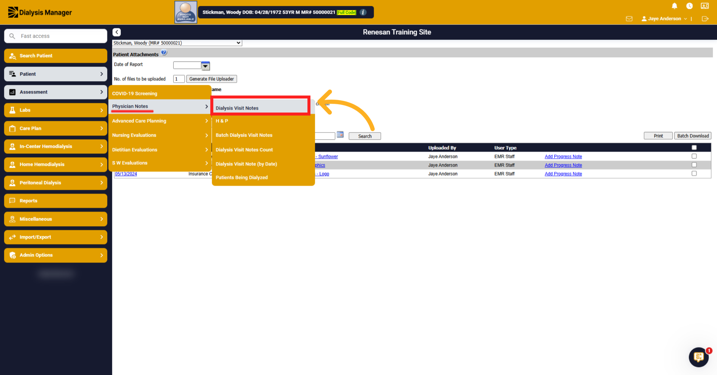Click the mail envelope icon
The height and width of the screenshot is (375, 717).
tap(629, 19)
